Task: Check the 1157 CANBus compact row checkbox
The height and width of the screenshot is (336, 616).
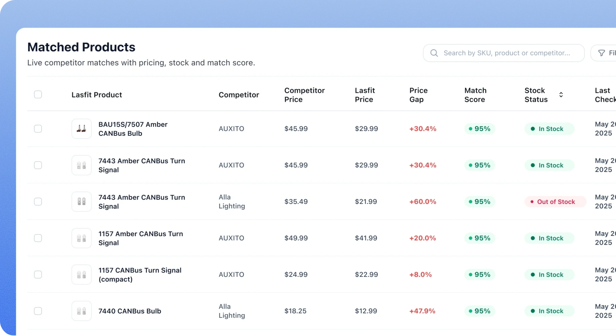Action: click(x=38, y=275)
